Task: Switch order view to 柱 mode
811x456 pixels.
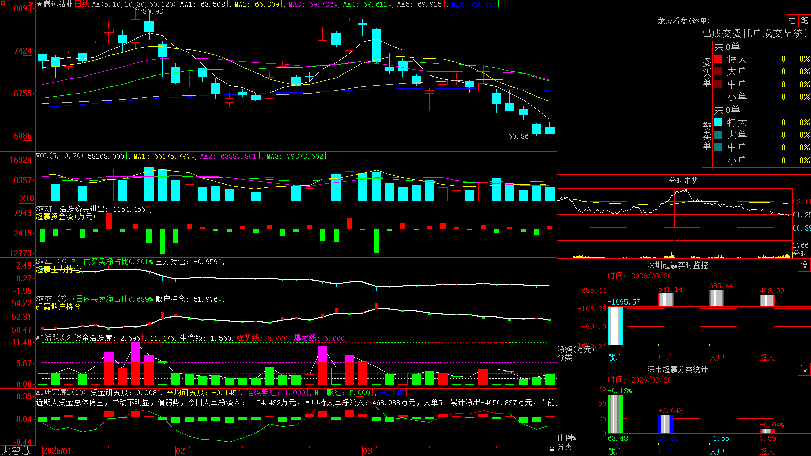Action: click(x=792, y=20)
